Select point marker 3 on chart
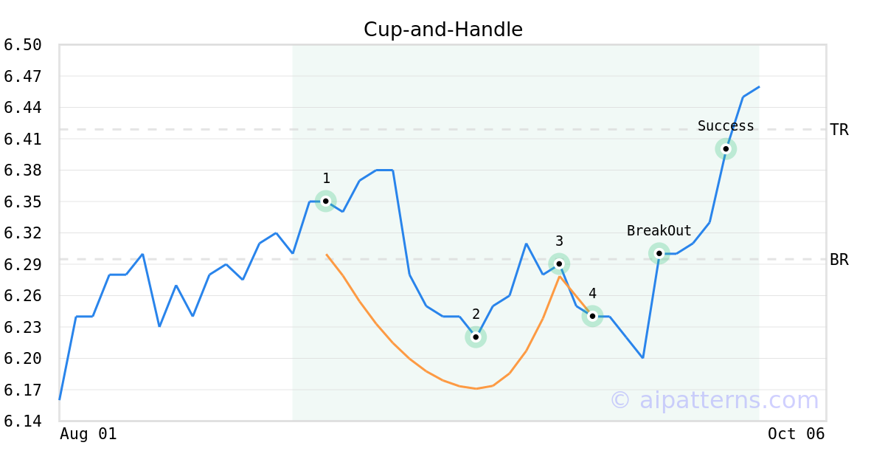Image resolution: width=885 pixels, height=465 pixels. click(559, 263)
